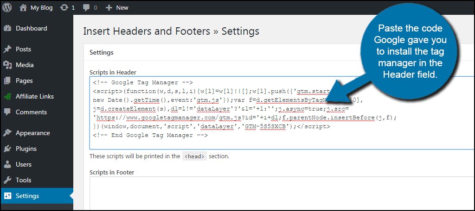Click the Posts pushpin icon
Screen dimensions: 475x211
(7, 49)
